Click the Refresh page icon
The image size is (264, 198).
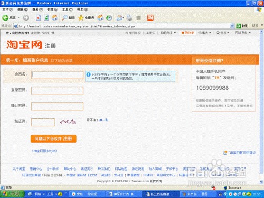pyautogui.click(x=46, y=17)
